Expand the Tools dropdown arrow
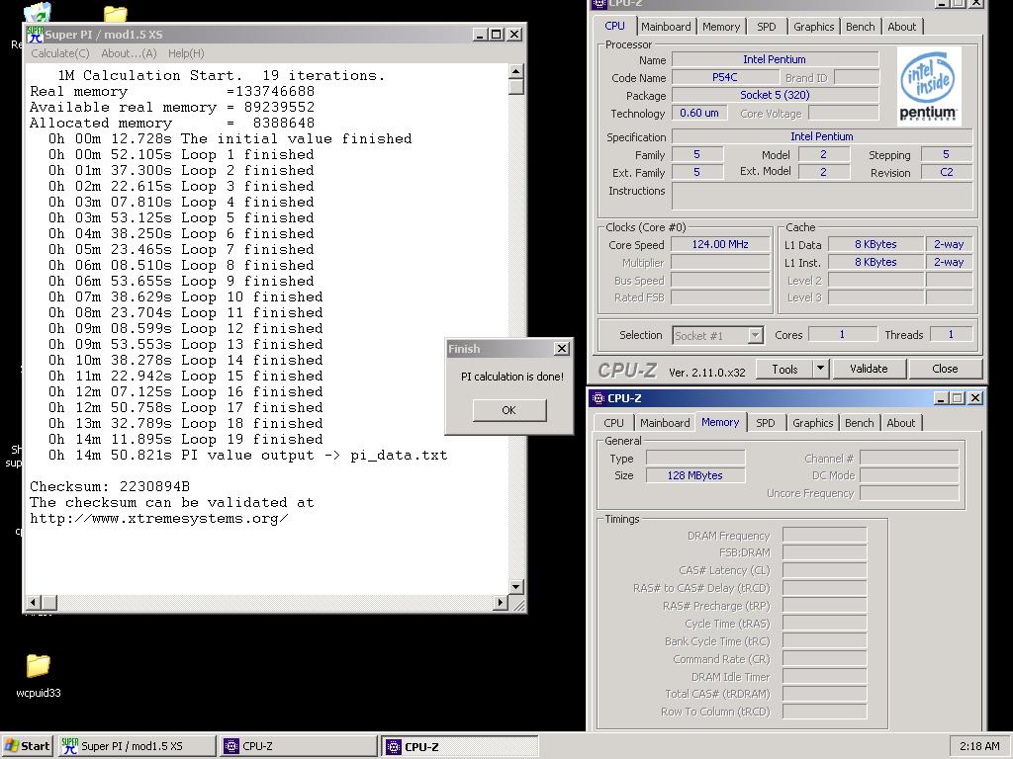The height and width of the screenshot is (759, 1013). click(x=820, y=370)
